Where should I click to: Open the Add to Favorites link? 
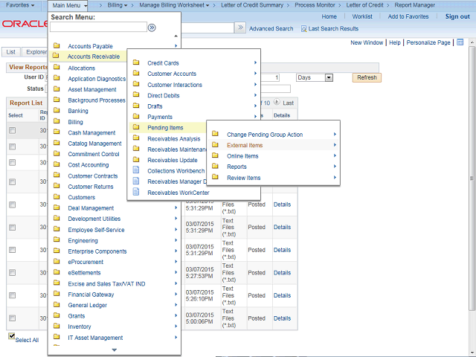point(408,16)
